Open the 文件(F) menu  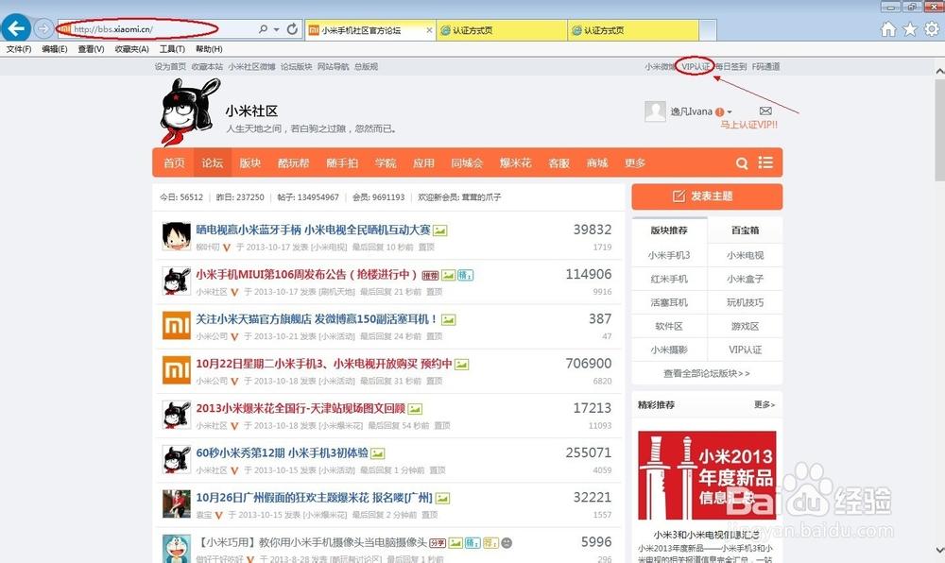19,49
